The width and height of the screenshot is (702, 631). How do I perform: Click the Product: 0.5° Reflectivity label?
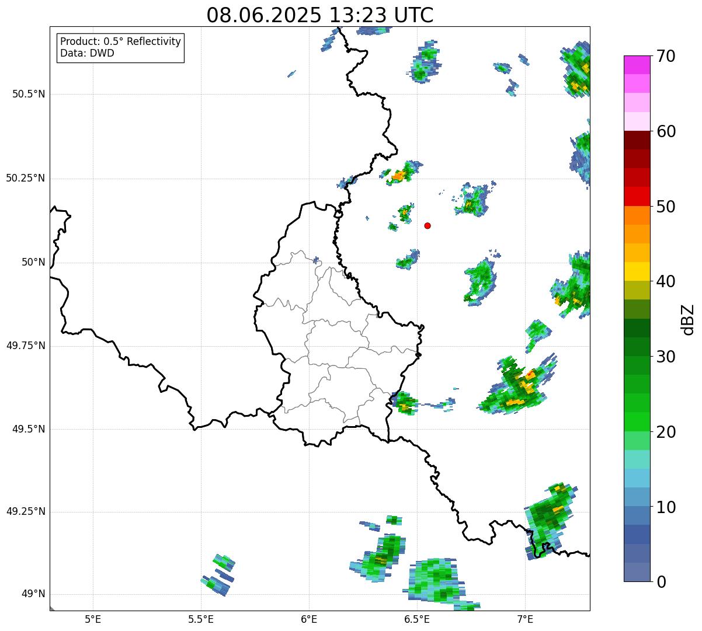pos(120,41)
